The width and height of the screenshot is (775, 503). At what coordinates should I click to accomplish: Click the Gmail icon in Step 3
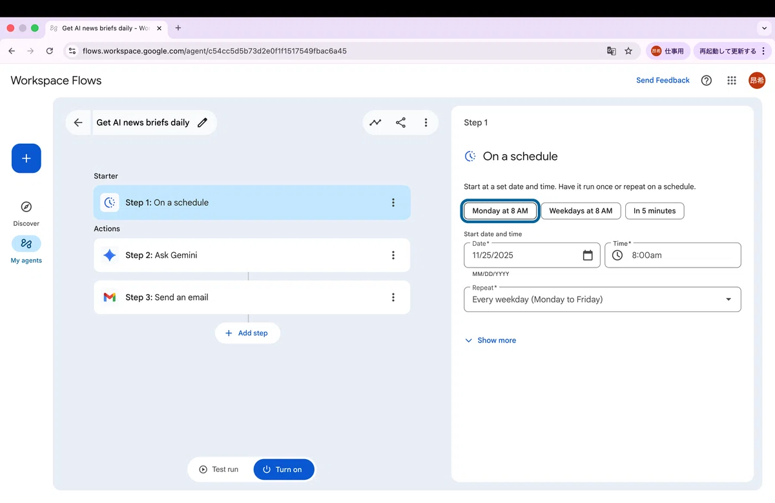pos(110,297)
